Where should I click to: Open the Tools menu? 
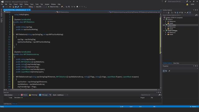pyautogui.click(x=37, y=4)
